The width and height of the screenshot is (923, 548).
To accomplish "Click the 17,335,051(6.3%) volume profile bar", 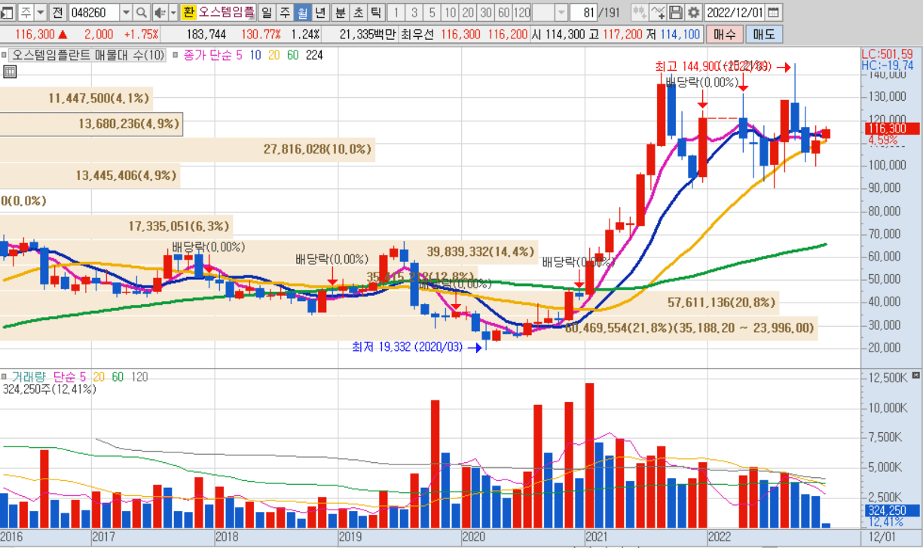I will 116,226.
